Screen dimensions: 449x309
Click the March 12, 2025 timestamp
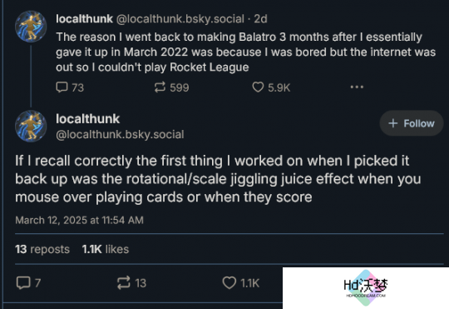[79, 220]
